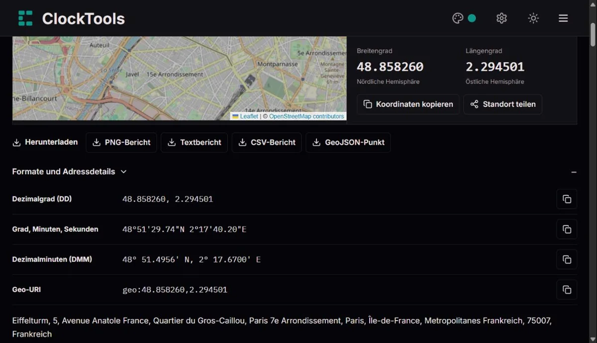Screen dimensions: 597x343
Task: Download the CSV-Bericht
Action: point(267,142)
